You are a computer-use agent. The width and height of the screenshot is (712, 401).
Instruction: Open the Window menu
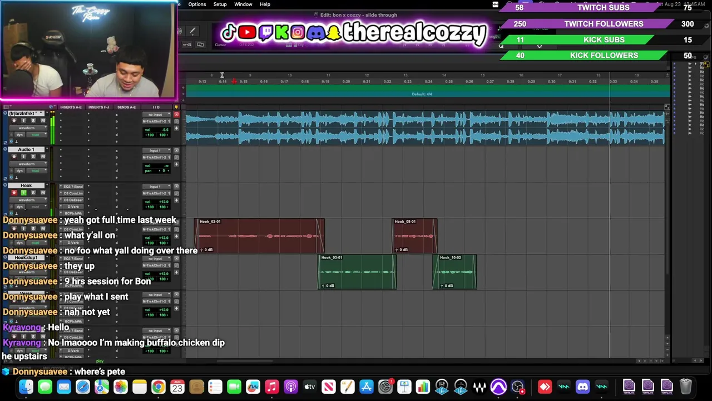[243, 4]
